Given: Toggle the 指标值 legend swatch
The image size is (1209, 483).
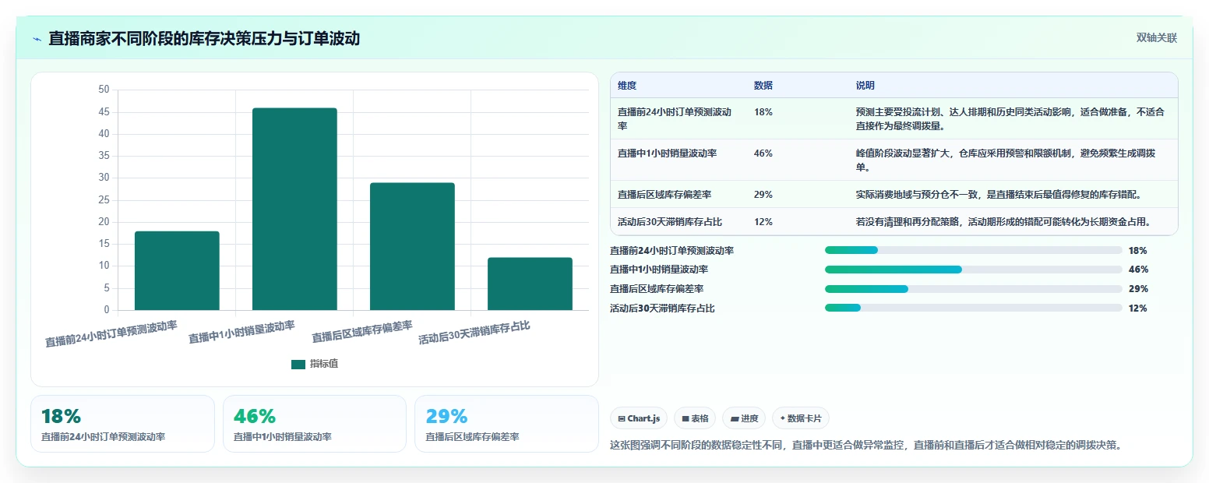Looking at the screenshot, I should point(298,364).
